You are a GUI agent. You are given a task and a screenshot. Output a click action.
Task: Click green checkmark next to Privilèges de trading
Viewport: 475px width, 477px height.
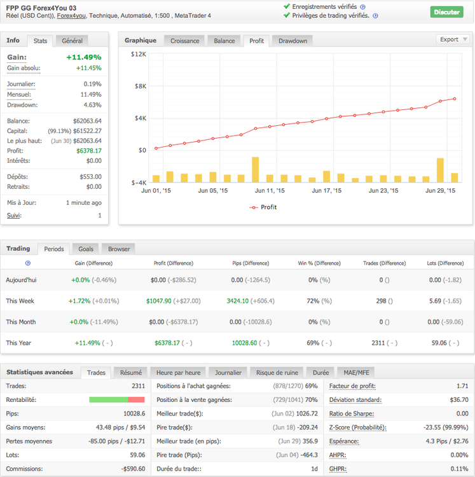[x=286, y=16]
